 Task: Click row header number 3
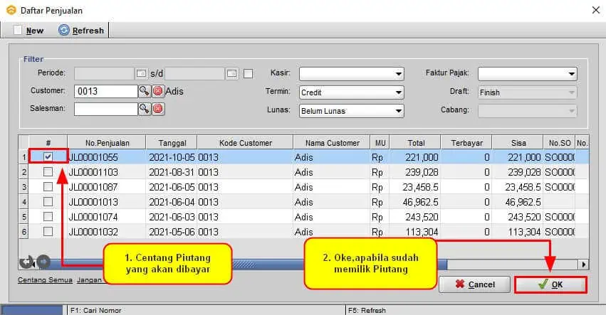click(23, 187)
